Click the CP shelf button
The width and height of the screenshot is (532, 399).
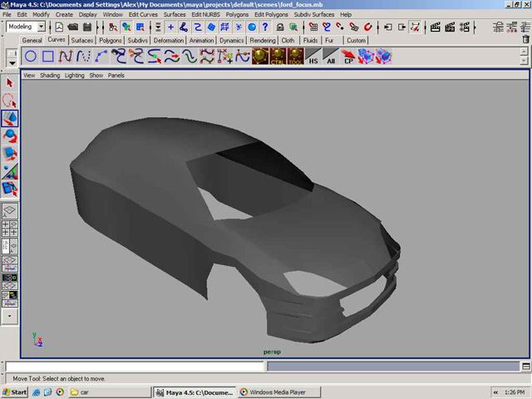[349, 57]
